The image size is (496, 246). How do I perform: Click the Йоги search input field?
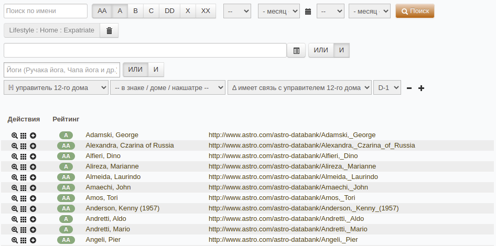pyautogui.click(x=62, y=70)
